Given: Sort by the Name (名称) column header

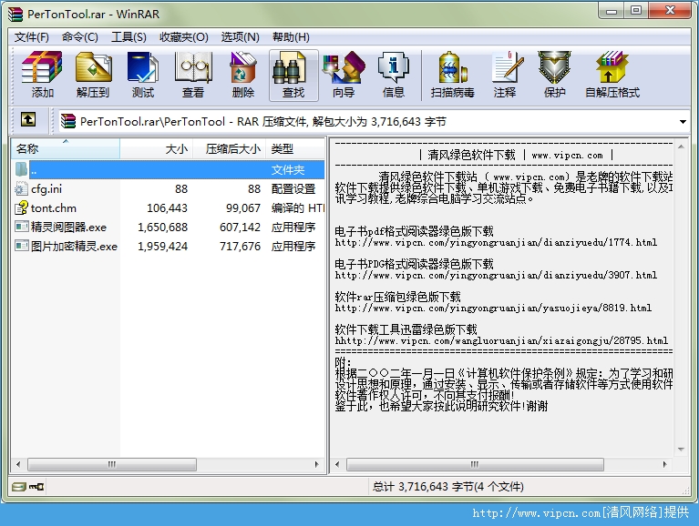Looking at the screenshot, I should [x=65, y=148].
